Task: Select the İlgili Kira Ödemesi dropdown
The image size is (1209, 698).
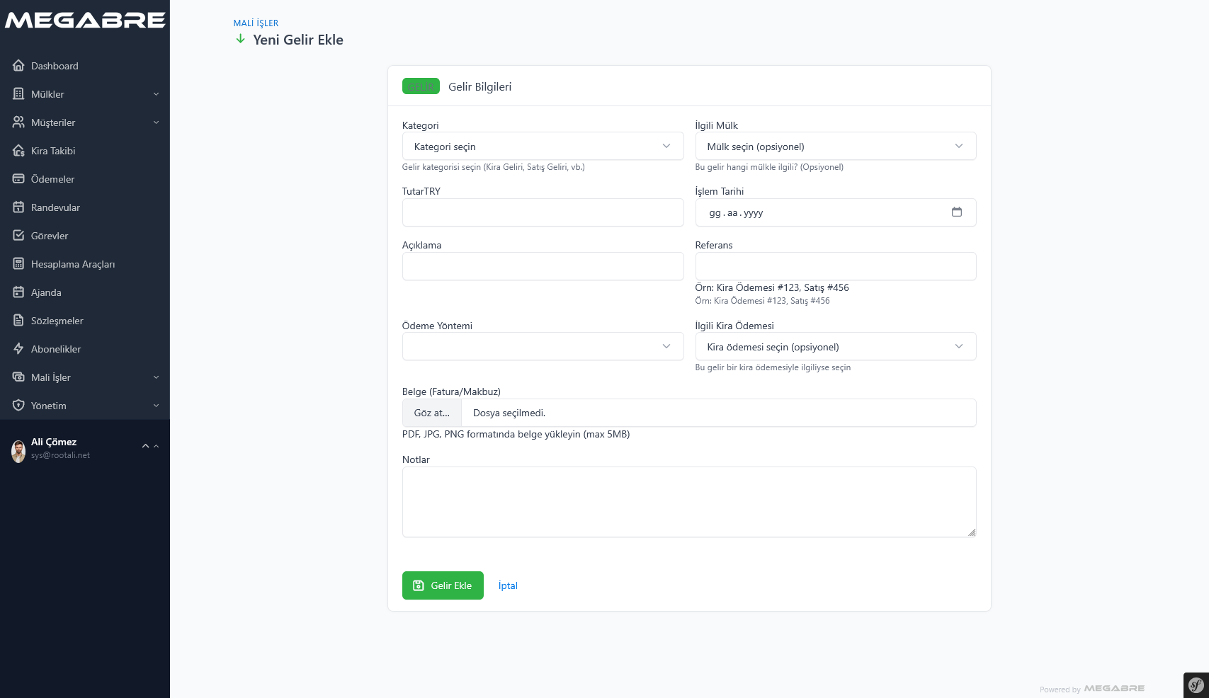Action: (835, 347)
